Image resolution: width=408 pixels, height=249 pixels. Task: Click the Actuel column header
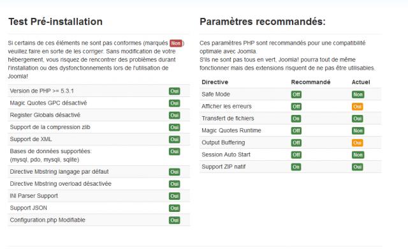tap(361, 82)
